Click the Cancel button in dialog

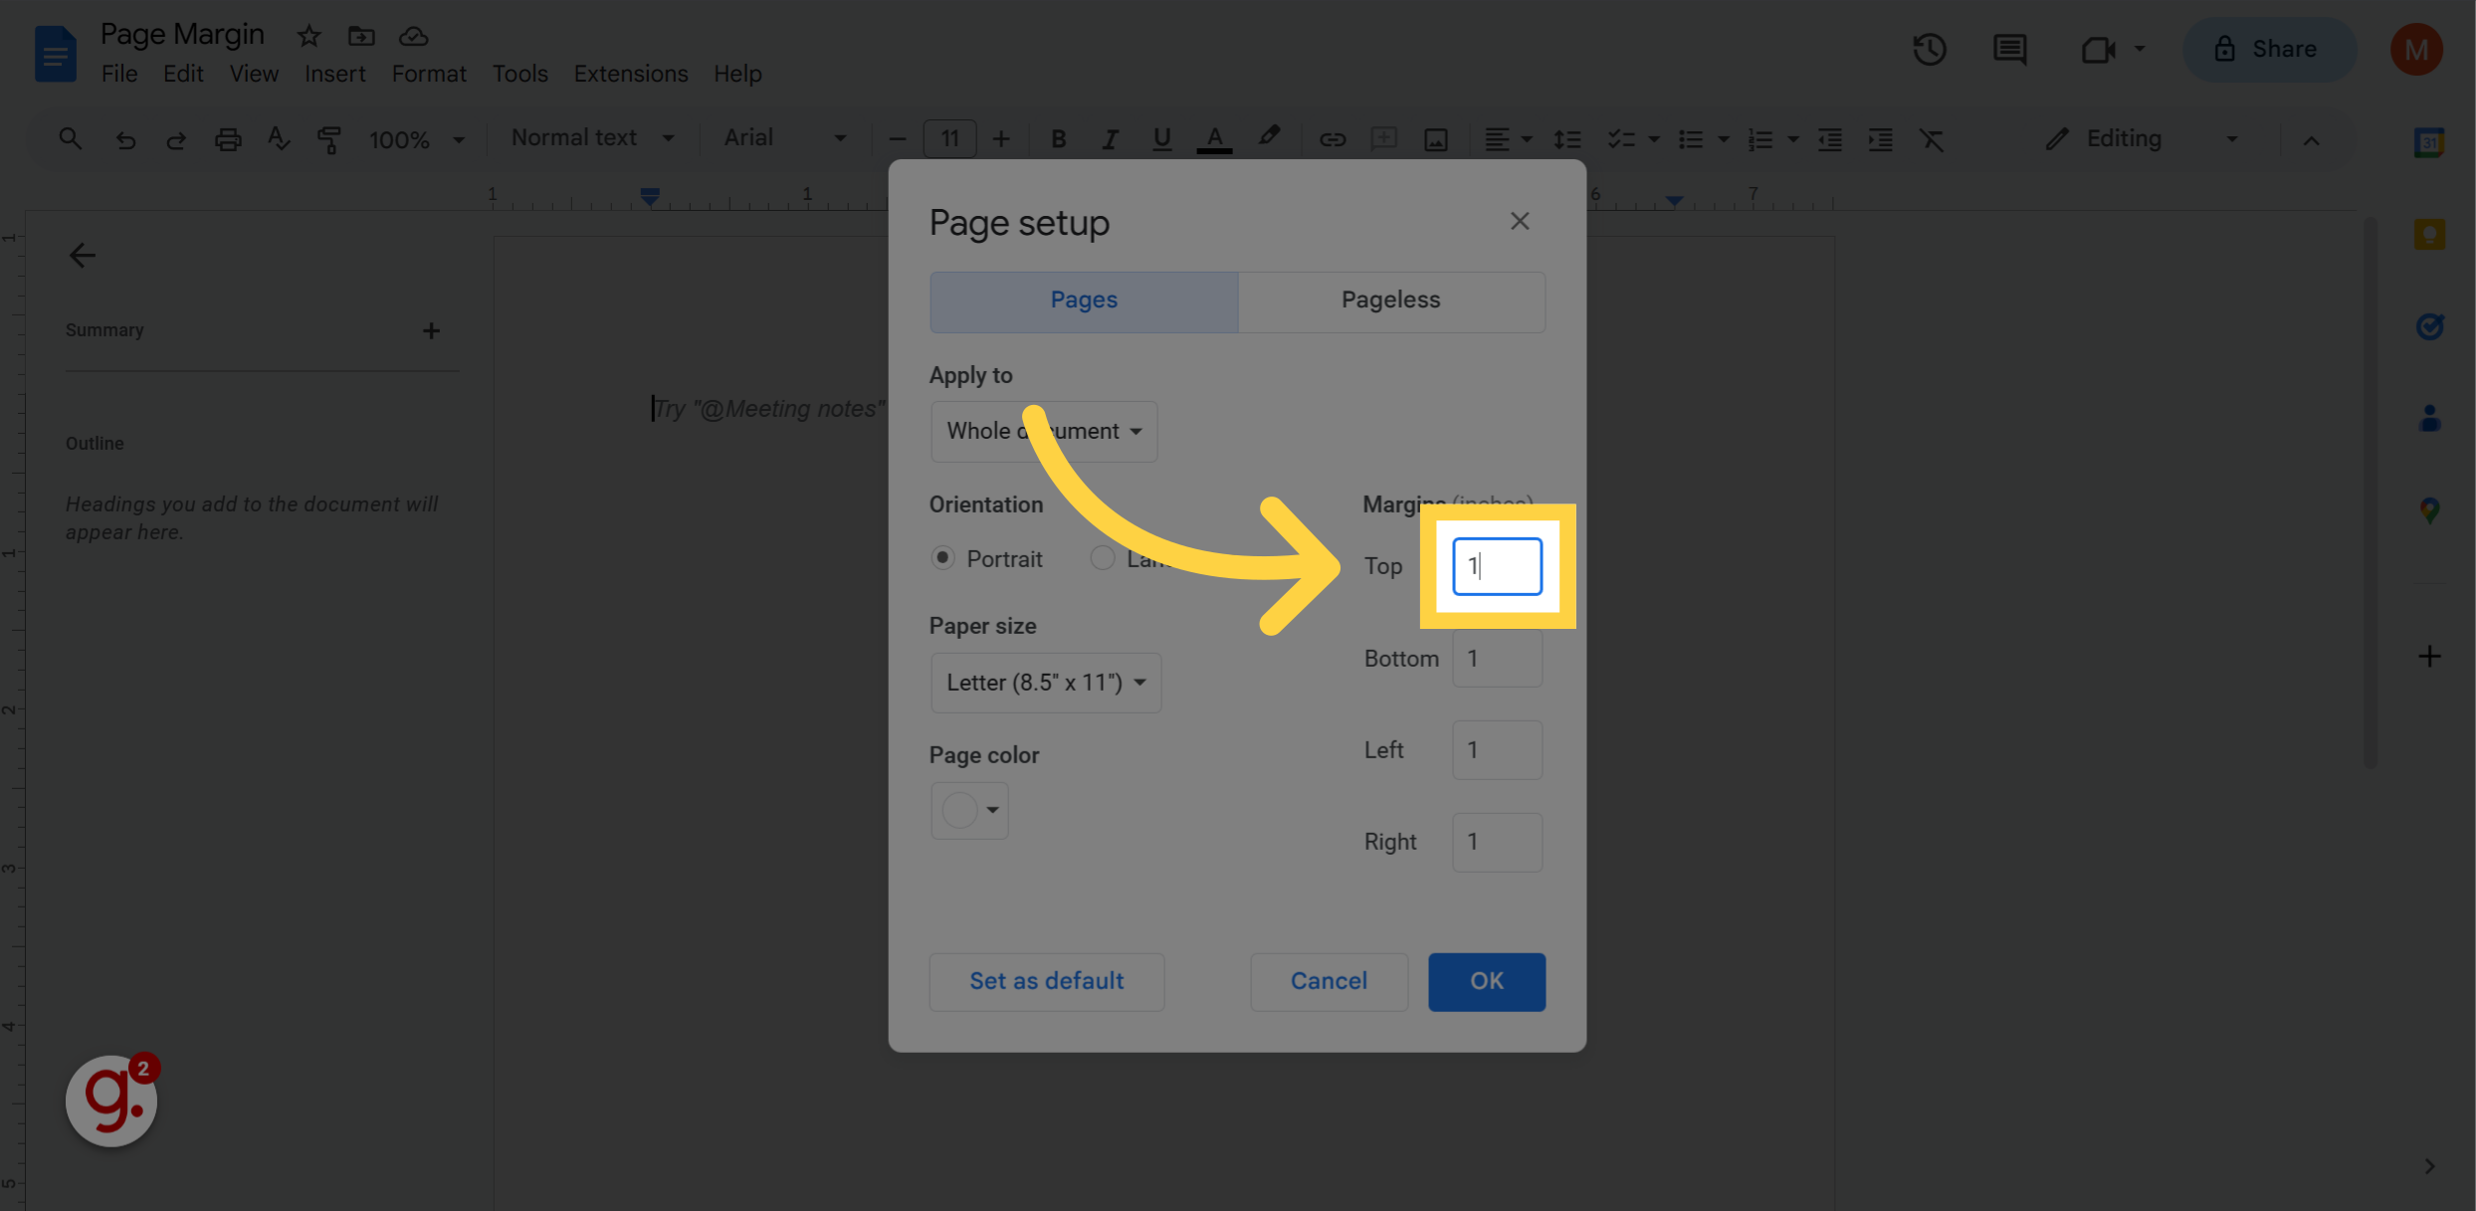1328,981
